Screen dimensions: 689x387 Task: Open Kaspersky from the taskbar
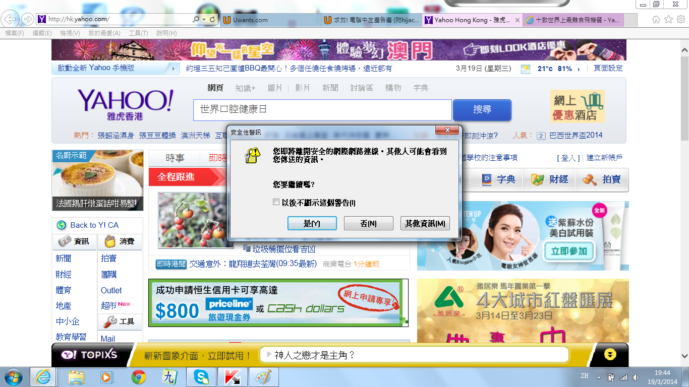point(233,377)
